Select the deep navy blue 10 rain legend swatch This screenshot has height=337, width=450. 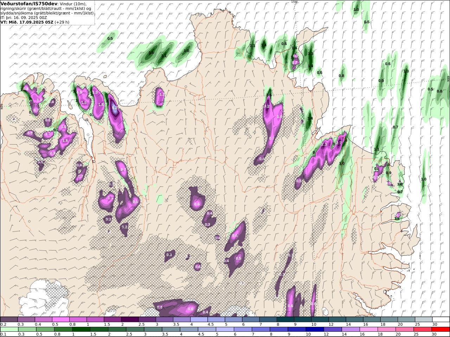pyautogui.click(x=315, y=329)
